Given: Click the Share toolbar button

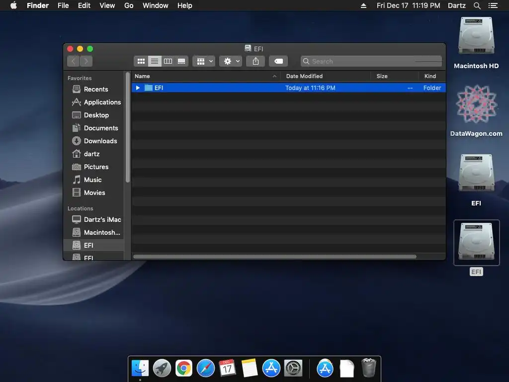Looking at the screenshot, I should coord(255,61).
